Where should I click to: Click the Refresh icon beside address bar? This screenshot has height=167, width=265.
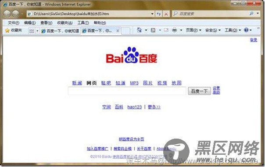pyautogui.click(x=158, y=14)
